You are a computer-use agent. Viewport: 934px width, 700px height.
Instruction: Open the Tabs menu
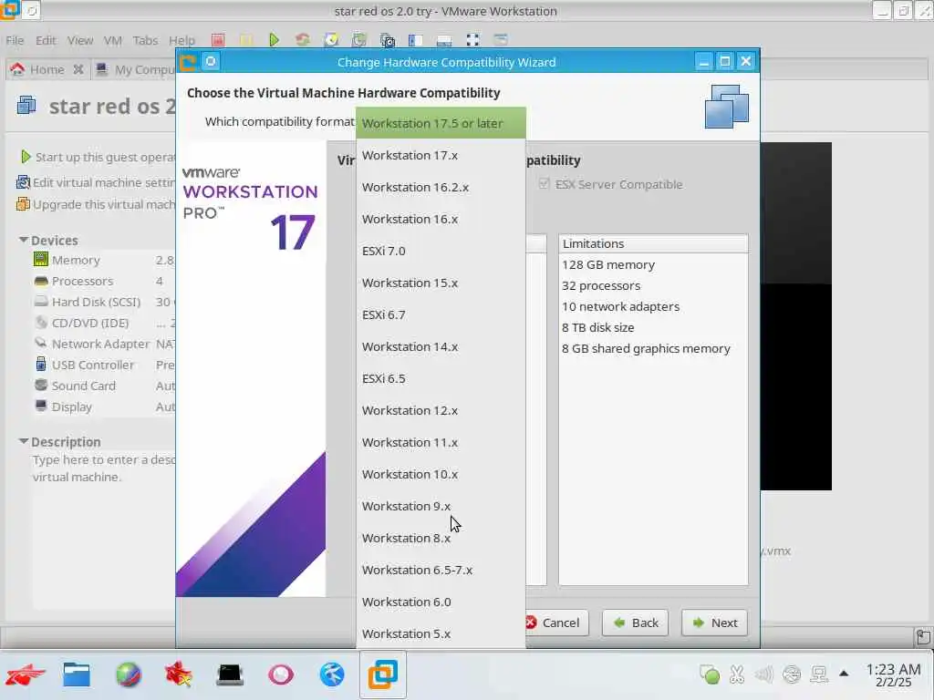[145, 40]
